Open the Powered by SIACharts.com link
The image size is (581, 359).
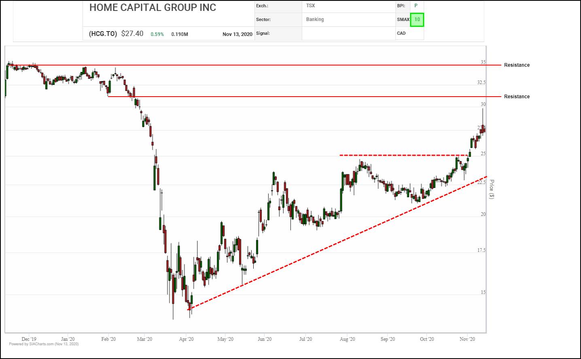pos(44,344)
